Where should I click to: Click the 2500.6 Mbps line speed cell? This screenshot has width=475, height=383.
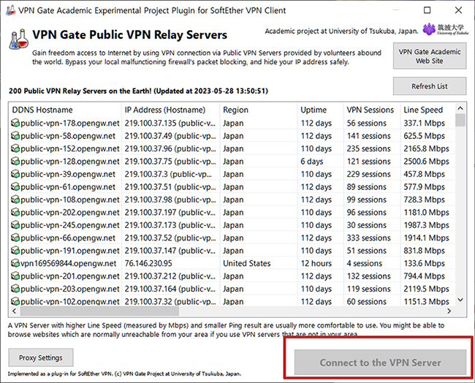[x=426, y=162]
